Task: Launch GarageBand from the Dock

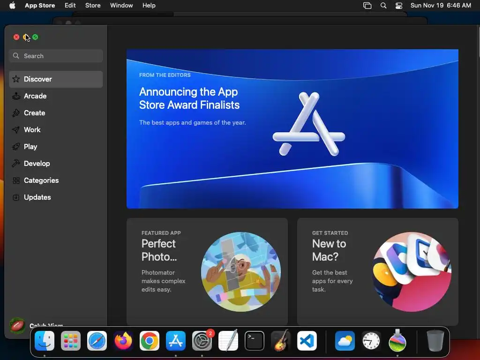Action: (x=280, y=341)
